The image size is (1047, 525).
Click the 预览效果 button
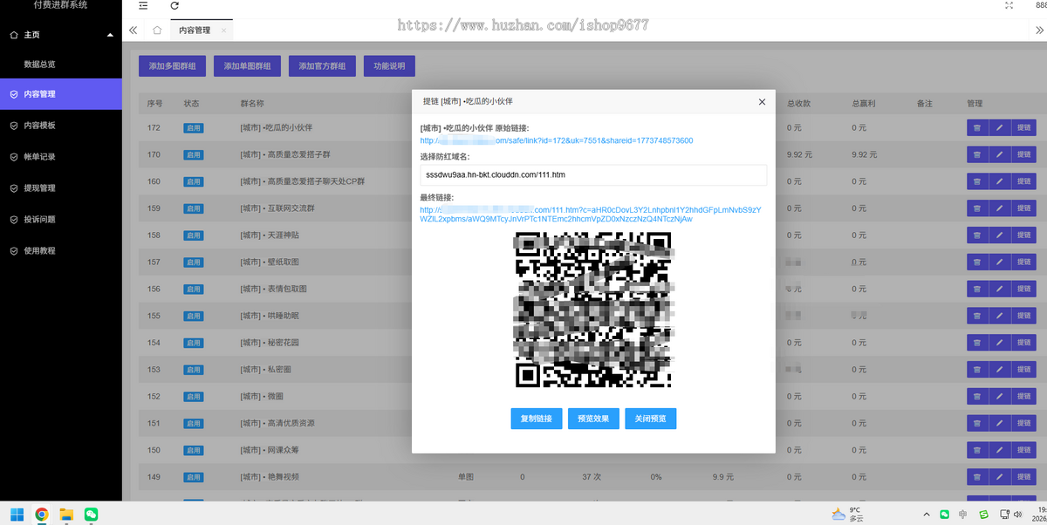point(593,419)
